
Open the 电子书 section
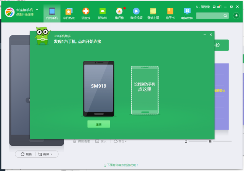pos(170,14)
